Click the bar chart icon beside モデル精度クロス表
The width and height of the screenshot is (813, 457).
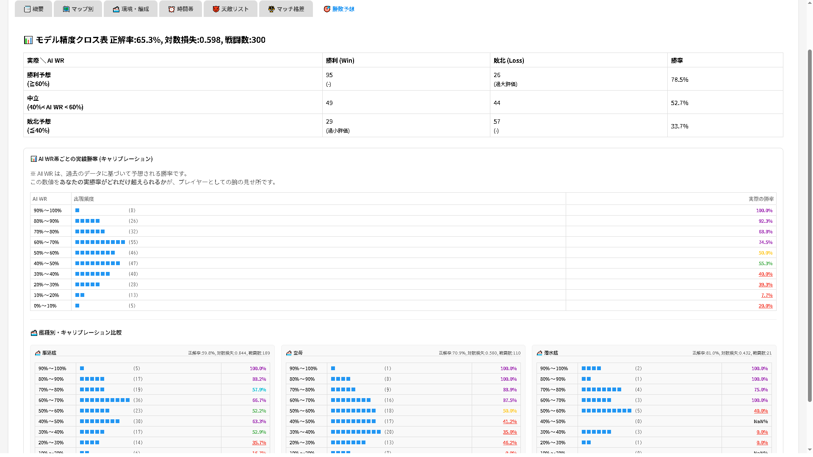click(x=28, y=40)
